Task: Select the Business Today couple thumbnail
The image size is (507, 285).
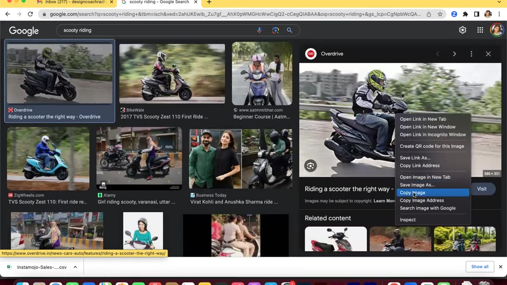Action: coord(240,159)
